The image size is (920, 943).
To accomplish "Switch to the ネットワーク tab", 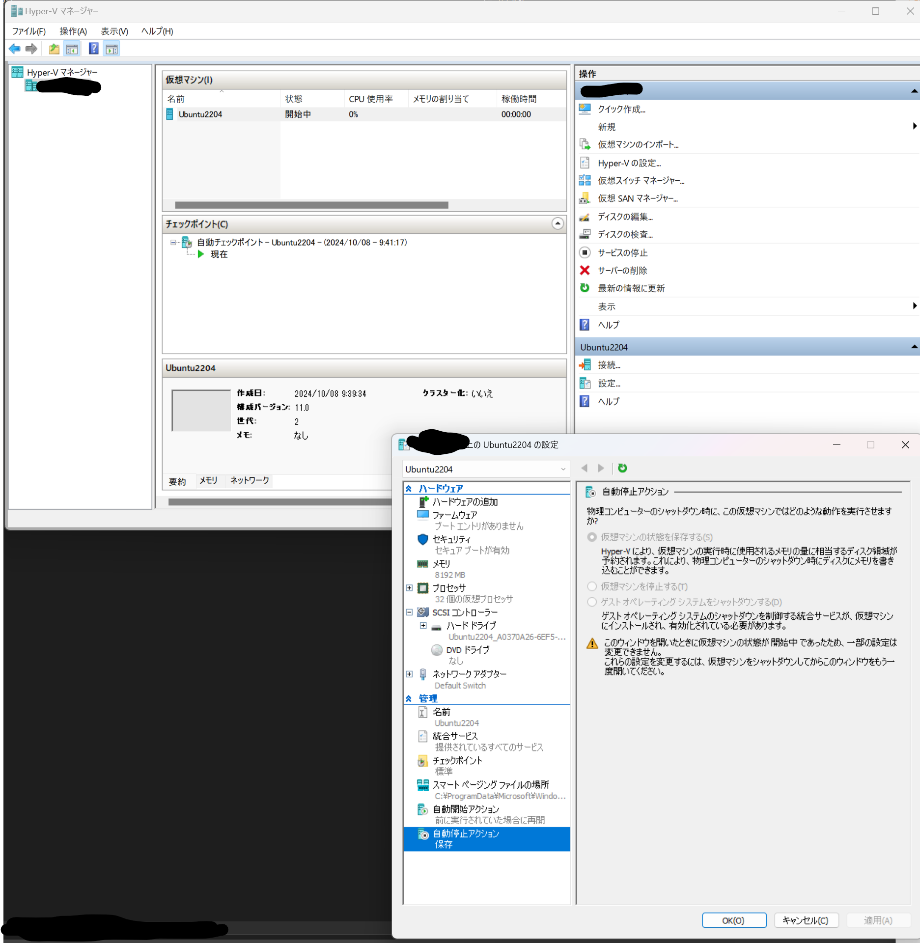I will pos(250,480).
